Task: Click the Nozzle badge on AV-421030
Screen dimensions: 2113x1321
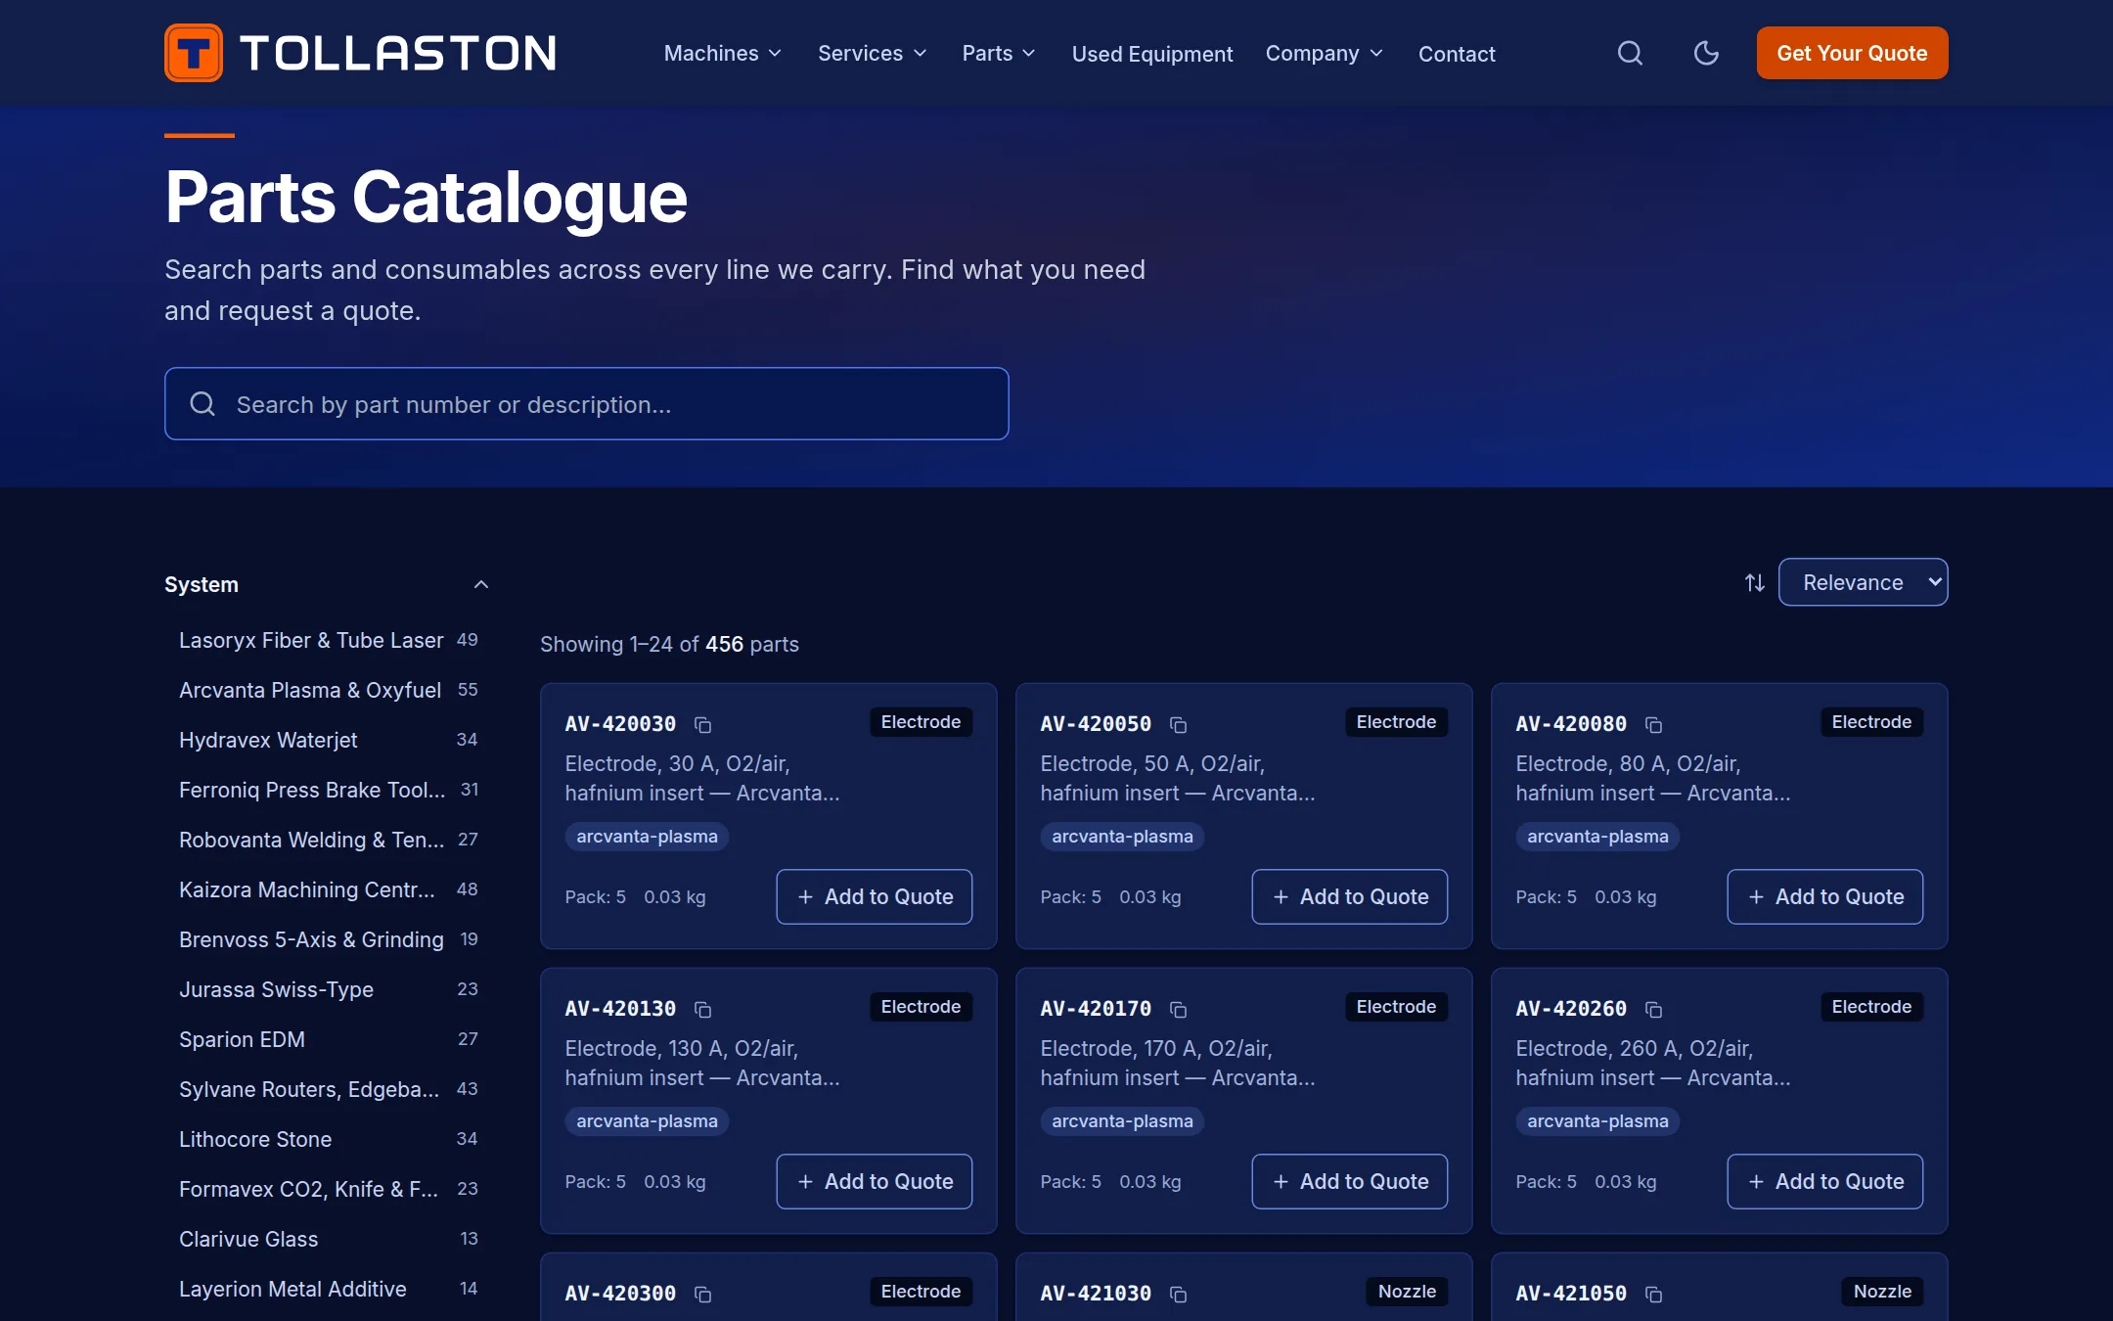Action: tap(1407, 1292)
